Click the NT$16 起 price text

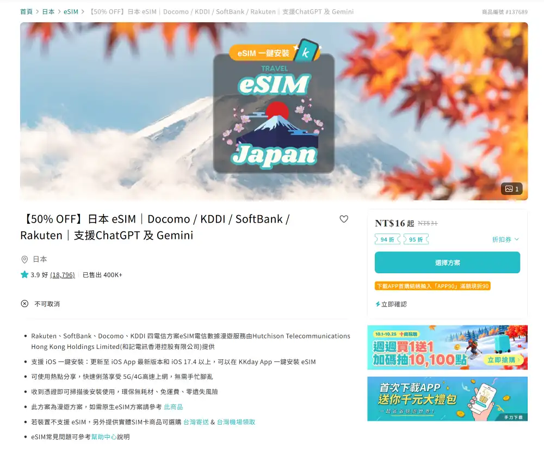click(394, 223)
